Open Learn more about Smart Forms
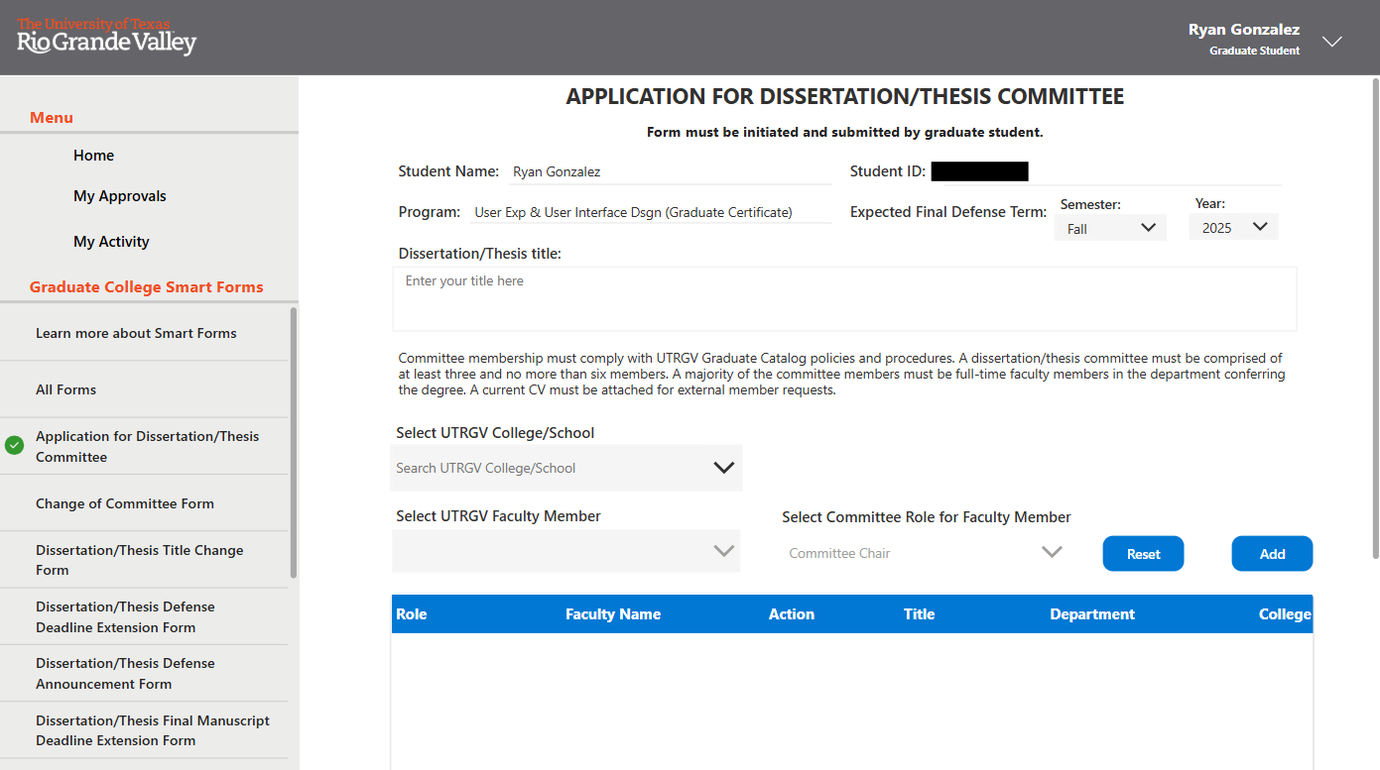1380x770 pixels. click(x=136, y=333)
